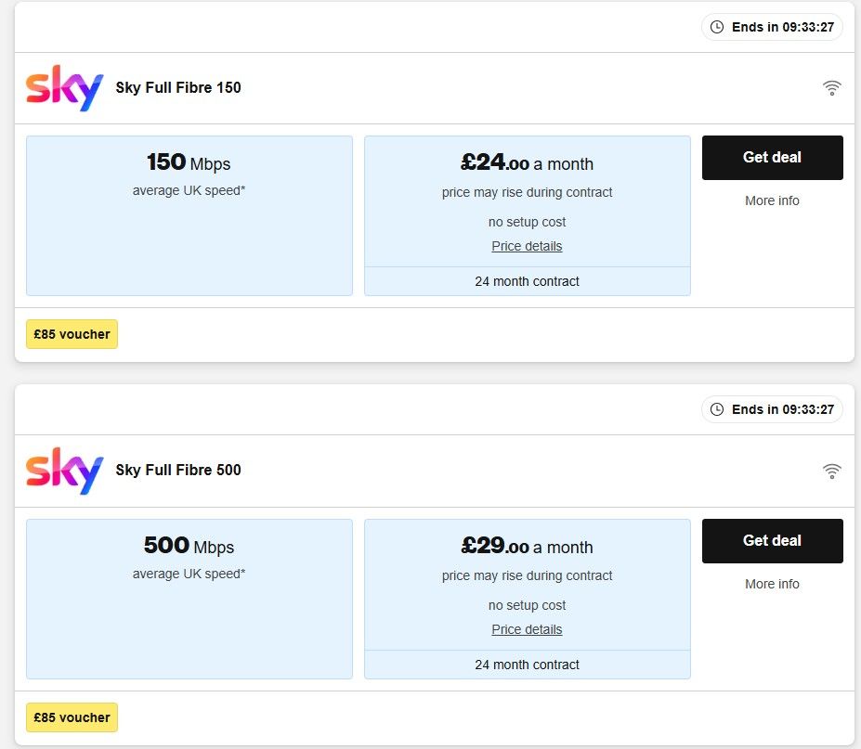Click the £85 voucher badge on Fibre 500

tap(72, 717)
